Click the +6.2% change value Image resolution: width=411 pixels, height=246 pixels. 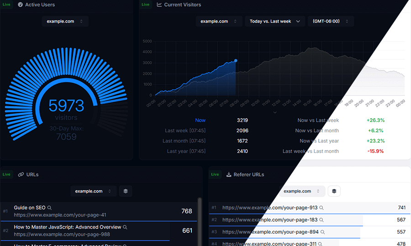(x=376, y=131)
